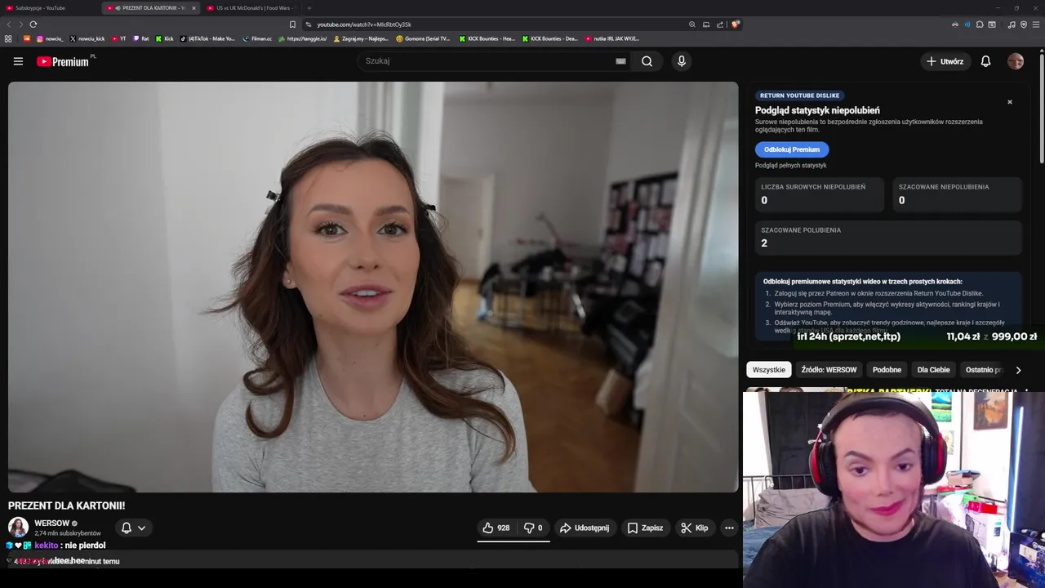Click the YouTube search magnifier button
This screenshot has width=1045, height=588.
pyautogui.click(x=647, y=61)
